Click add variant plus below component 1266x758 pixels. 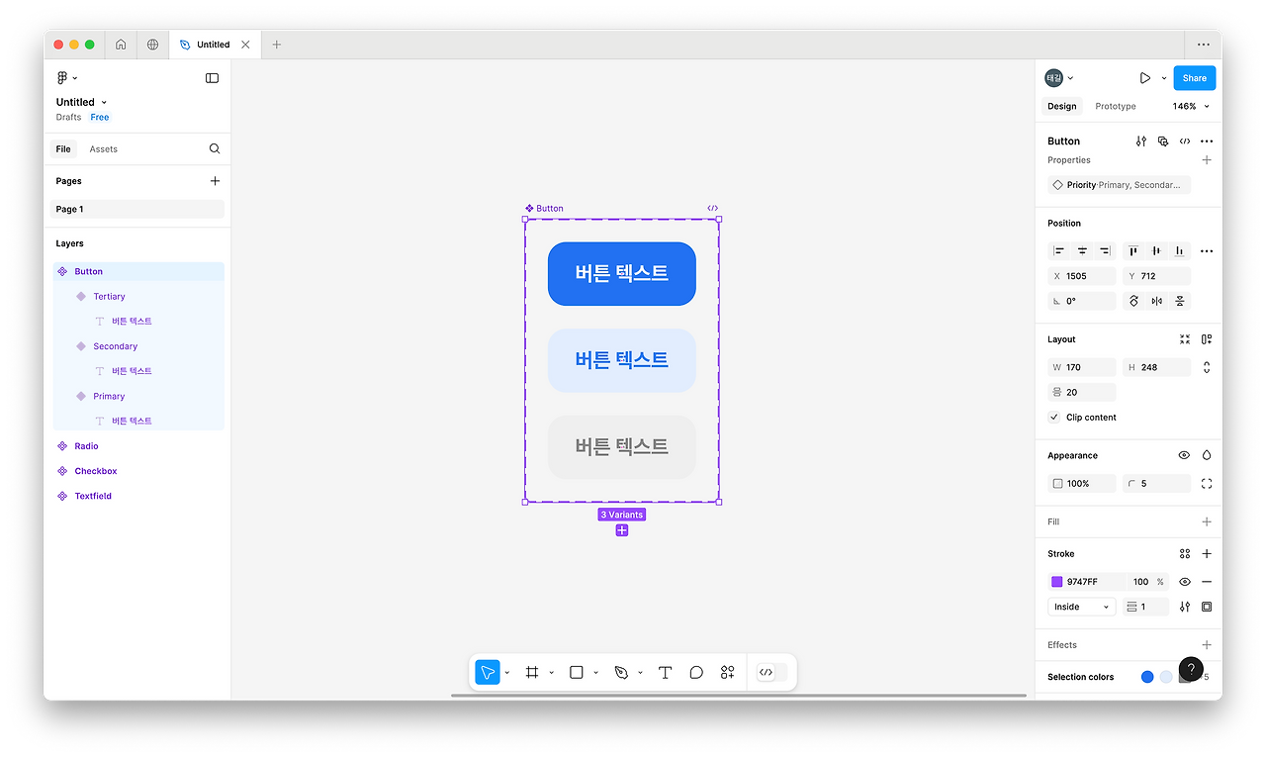click(x=622, y=530)
